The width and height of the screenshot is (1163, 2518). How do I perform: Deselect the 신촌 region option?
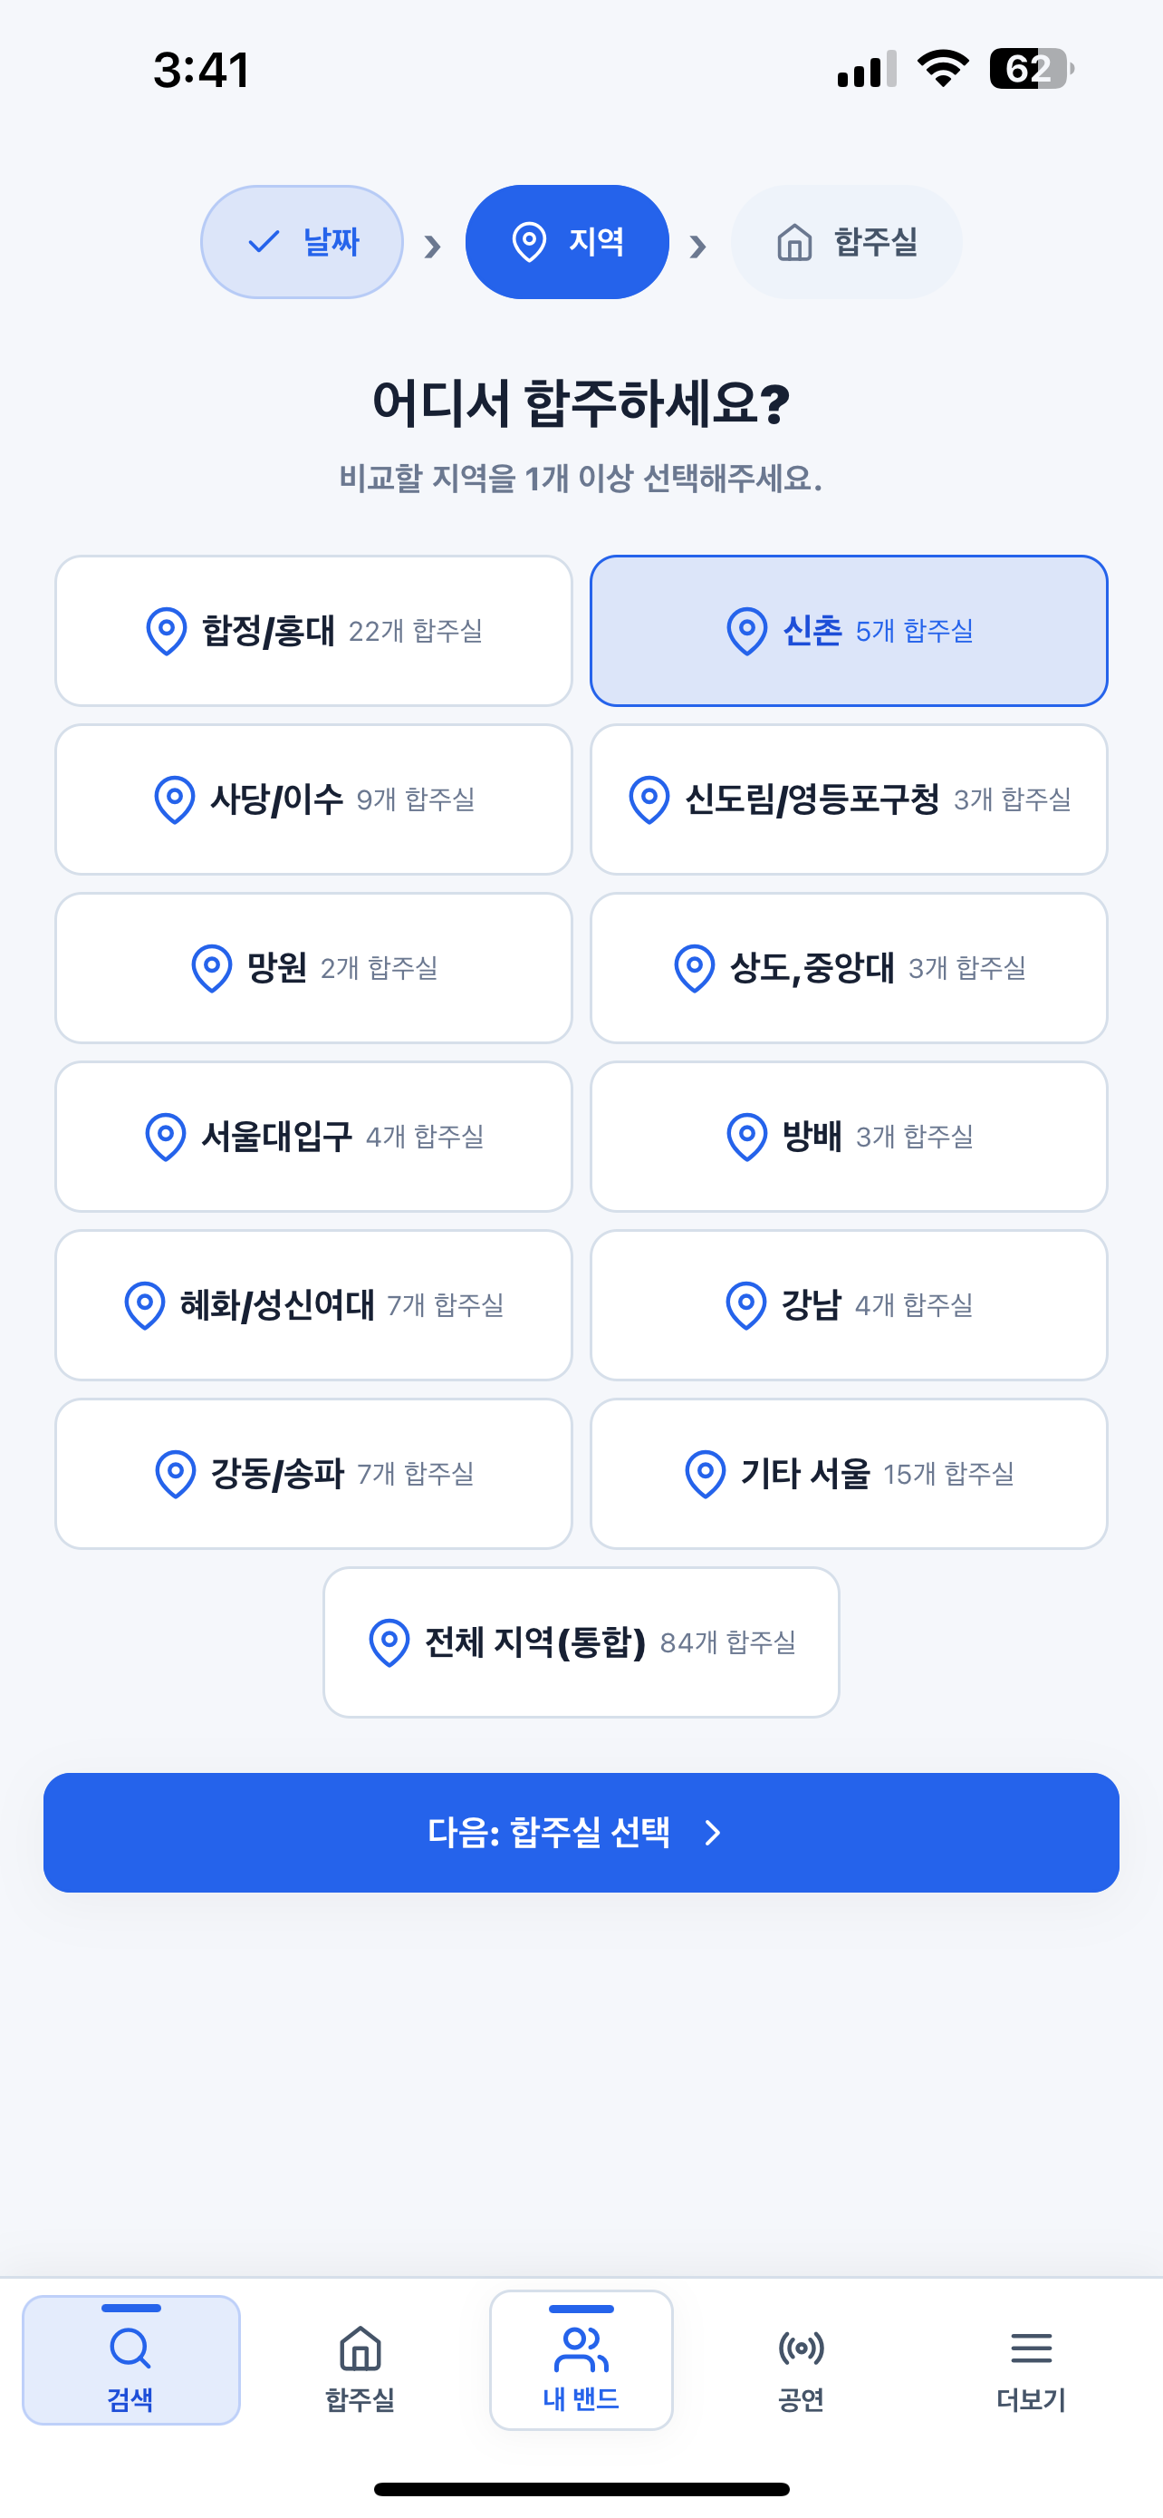click(849, 631)
